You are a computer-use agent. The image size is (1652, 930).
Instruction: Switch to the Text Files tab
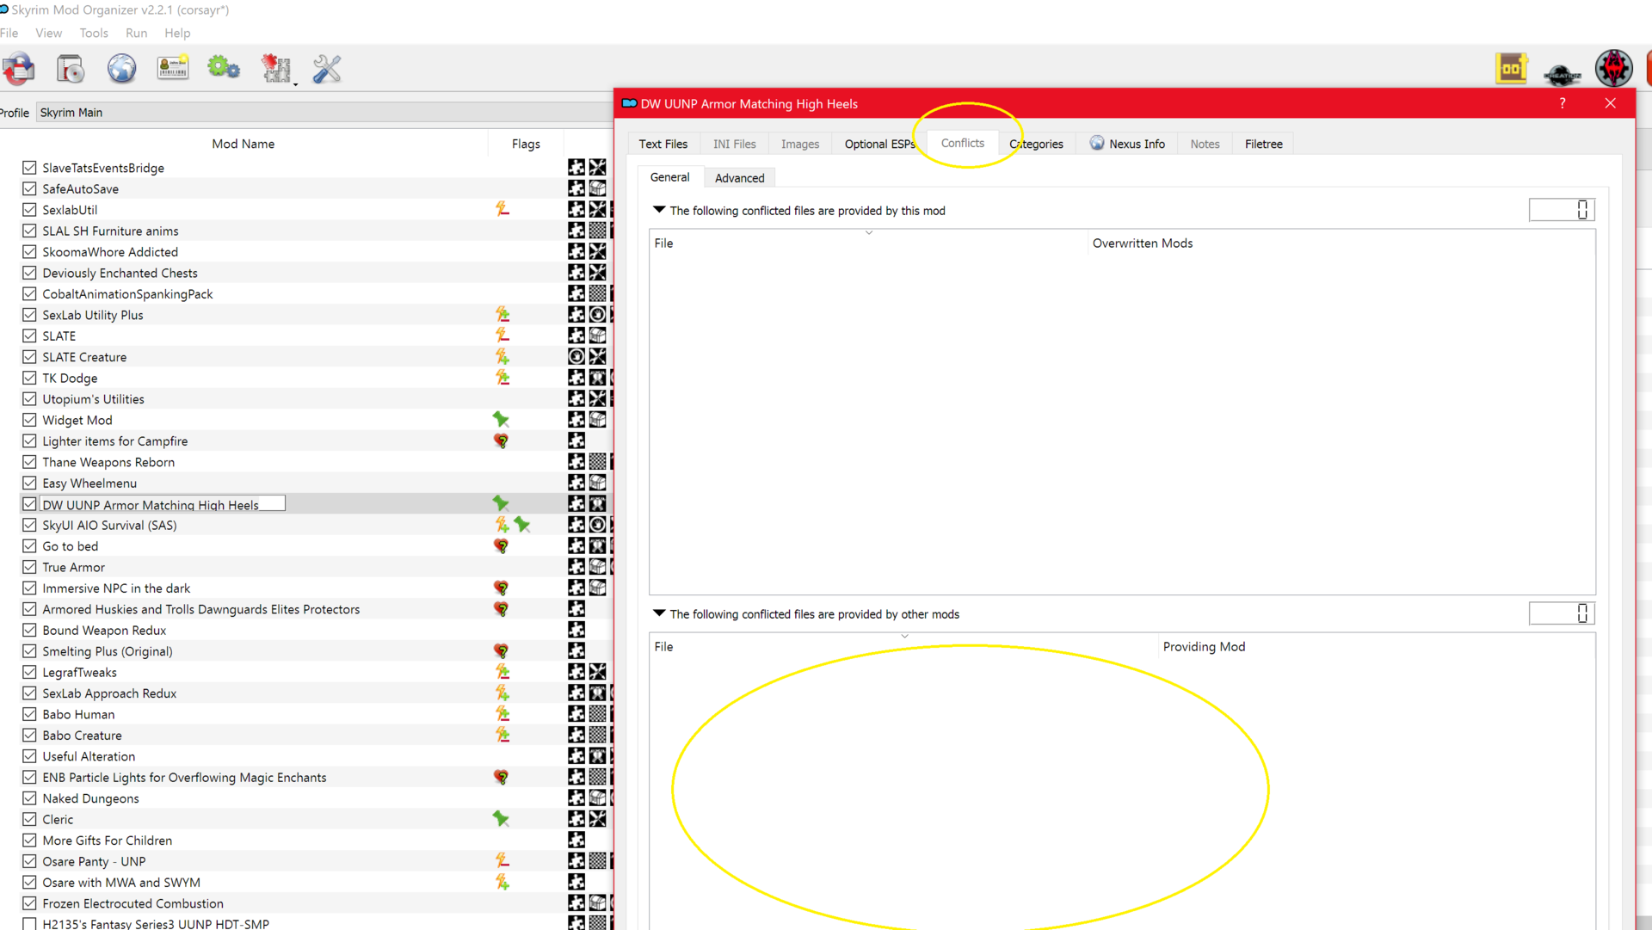click(x=663, y=144)
